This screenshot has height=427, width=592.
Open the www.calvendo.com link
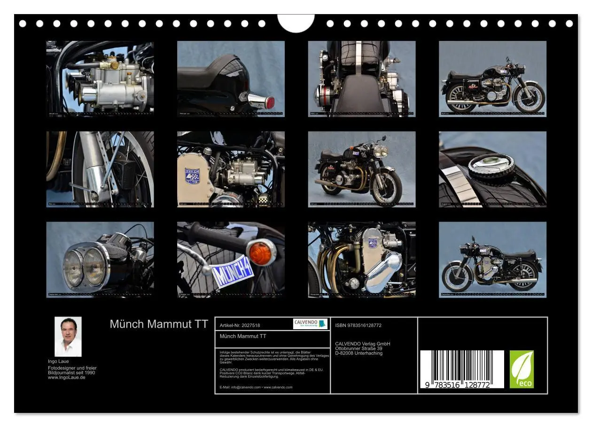[278, 387]
